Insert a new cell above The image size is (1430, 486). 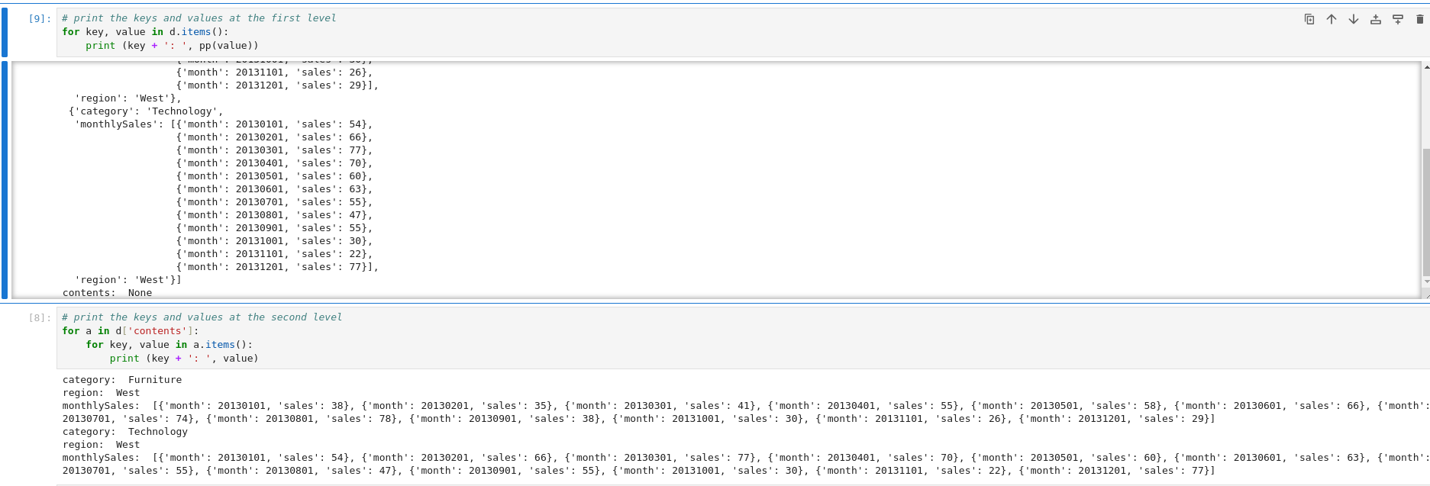pos(1375,19)
